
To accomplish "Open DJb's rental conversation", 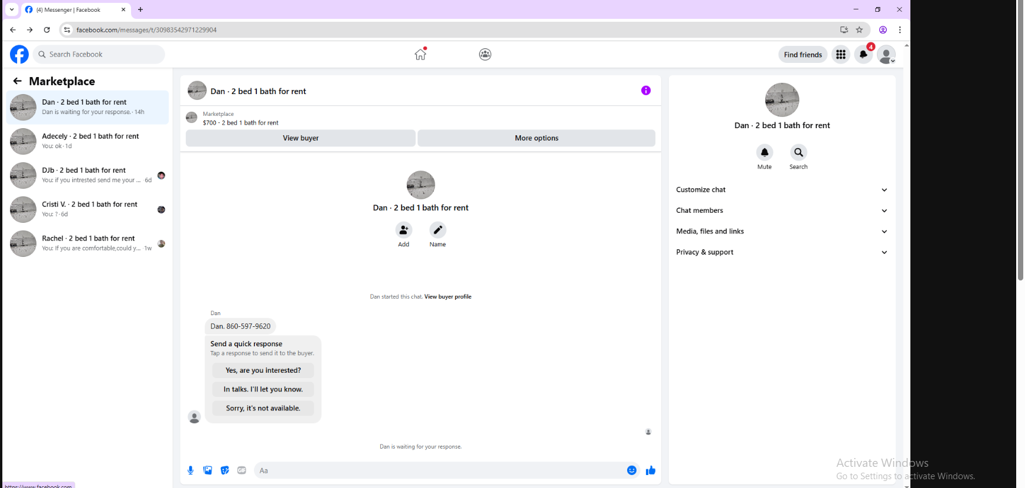I will [x=88, y=175].
